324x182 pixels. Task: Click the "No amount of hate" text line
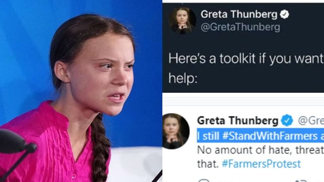pos(260,150)
